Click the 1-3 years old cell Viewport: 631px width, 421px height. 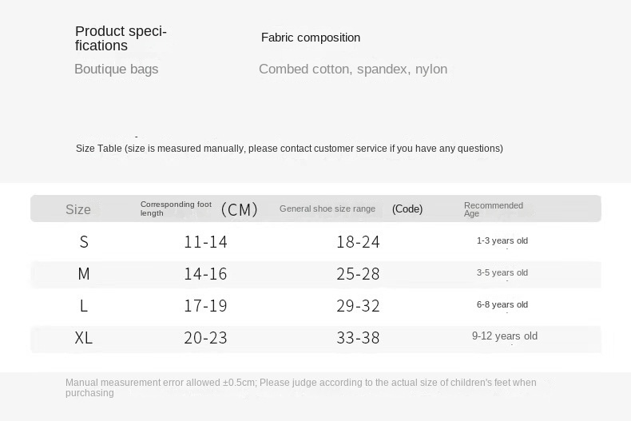click(x=502, y=241)
